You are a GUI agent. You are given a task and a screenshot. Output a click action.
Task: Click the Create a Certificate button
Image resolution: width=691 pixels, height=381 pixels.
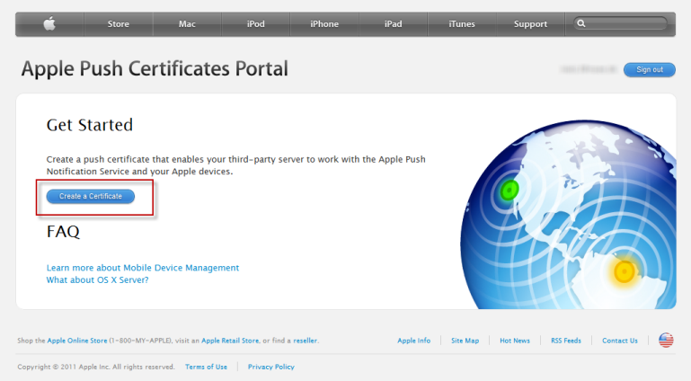(91, 196)
